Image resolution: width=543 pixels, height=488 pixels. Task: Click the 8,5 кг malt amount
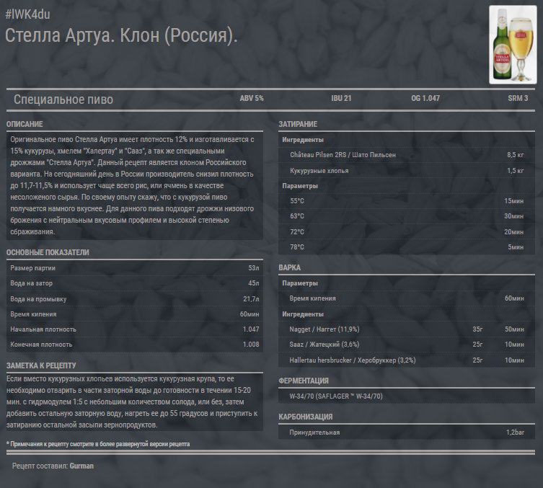[x=516, y=155]
